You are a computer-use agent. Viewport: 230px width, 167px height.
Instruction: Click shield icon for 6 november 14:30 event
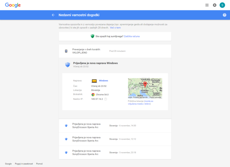tap(66, 126)
